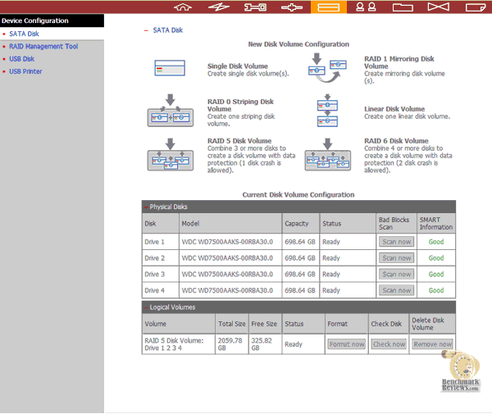Open the network settings icon

292,7
